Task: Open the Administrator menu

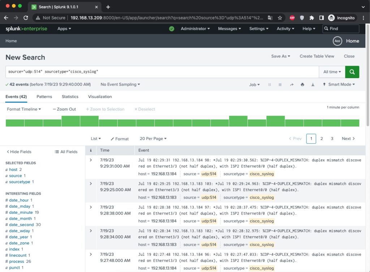Action: pyautogui.click(x=195, y=29)
